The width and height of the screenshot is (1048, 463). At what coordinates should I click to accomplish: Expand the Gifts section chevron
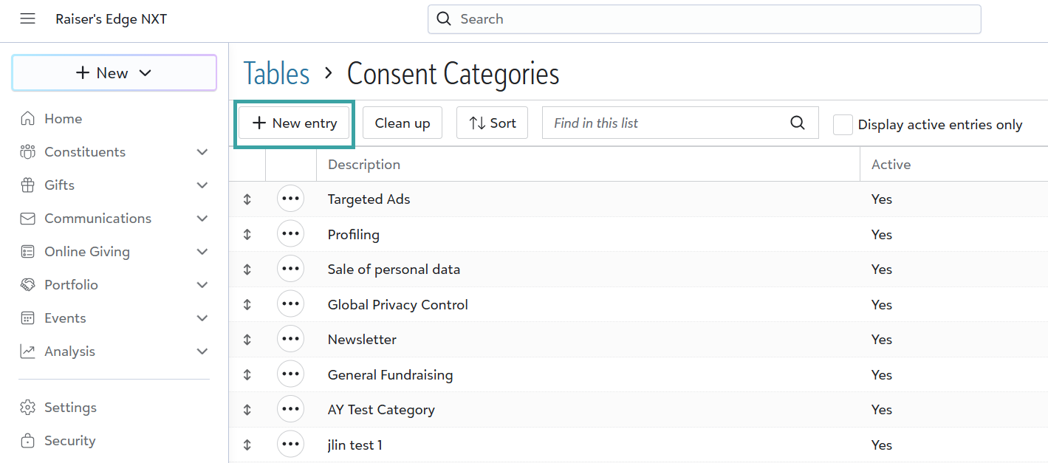coord(202,185)
